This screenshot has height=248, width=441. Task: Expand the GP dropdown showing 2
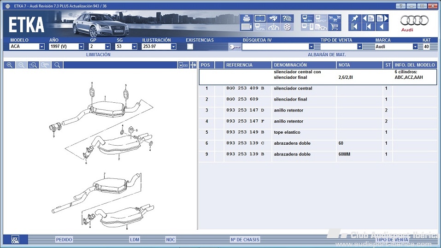click(x=107, y=47)
